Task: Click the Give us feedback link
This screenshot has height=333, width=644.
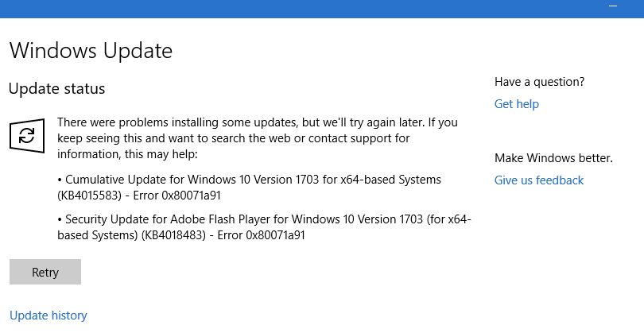Action: [x=538, y=180]
